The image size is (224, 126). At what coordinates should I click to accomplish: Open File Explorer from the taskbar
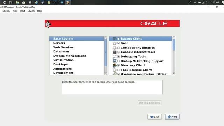(17, 2)
